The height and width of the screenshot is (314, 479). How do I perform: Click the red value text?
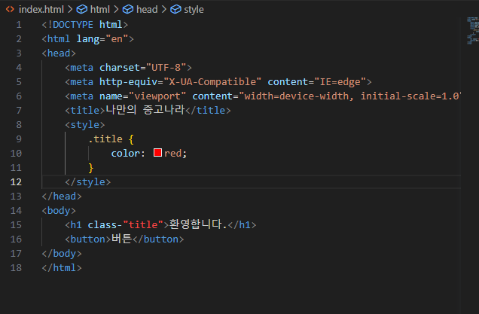coord(173,154)
